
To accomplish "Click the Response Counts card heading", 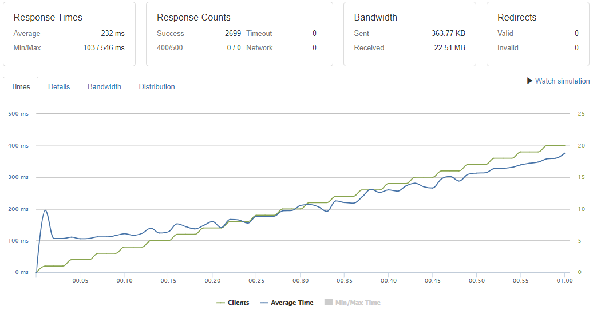I will point(193,18).
